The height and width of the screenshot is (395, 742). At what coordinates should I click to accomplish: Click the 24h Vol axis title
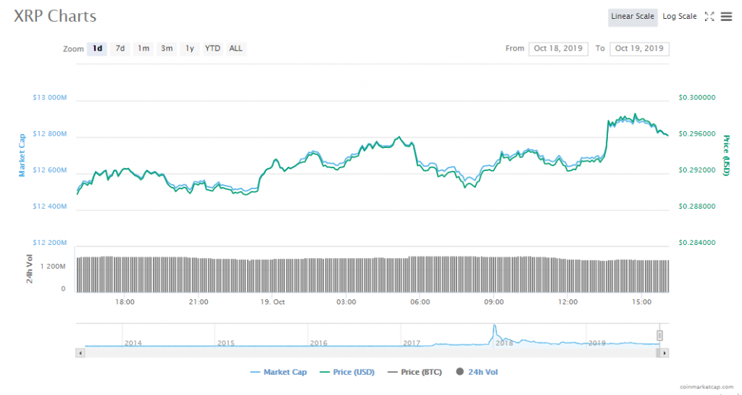pyautogui.click(x=29, y=269)
